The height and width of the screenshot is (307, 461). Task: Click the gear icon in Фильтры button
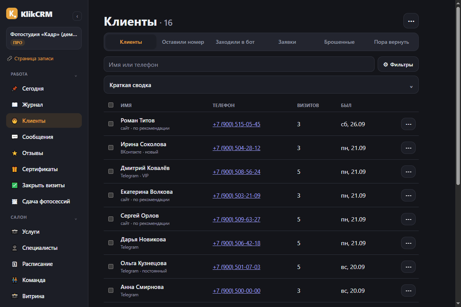[386, 64]
